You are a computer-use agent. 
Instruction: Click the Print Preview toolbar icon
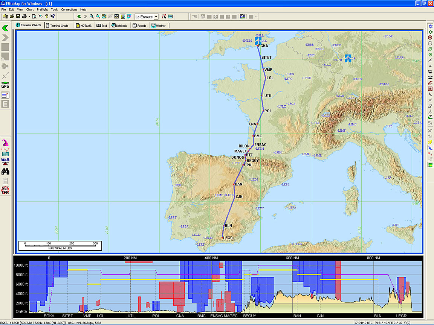point(34,17)
